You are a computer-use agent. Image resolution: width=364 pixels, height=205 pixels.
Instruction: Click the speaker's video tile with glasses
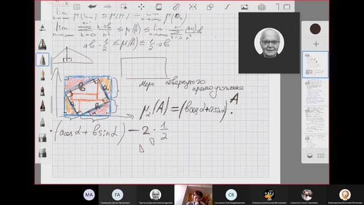pos(269,43)
